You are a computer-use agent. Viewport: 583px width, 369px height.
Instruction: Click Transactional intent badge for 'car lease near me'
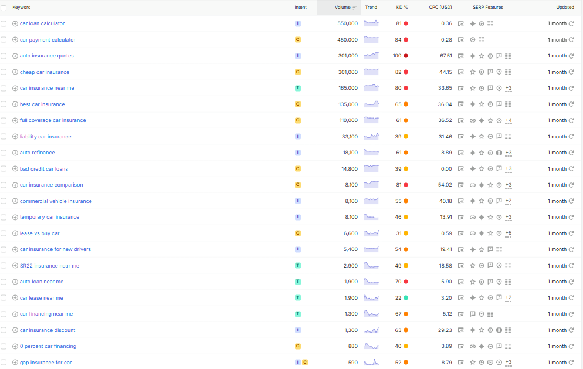coord(298,298)
